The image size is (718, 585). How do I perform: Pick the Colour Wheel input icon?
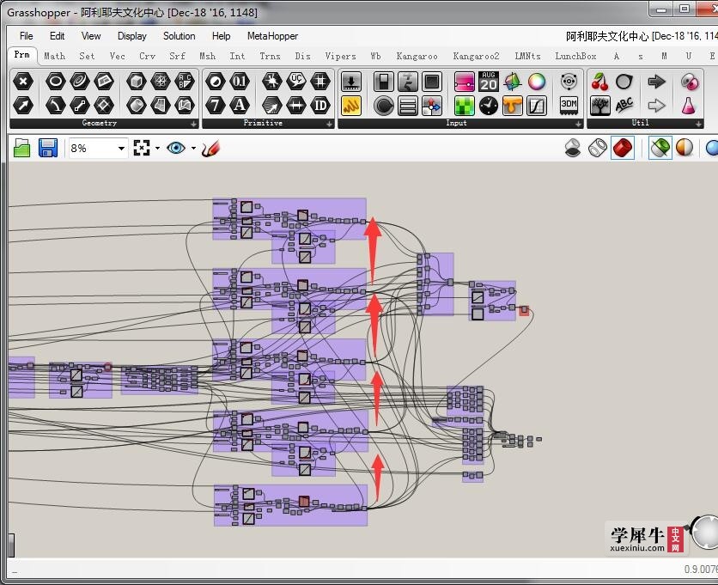pyautogui.click(x=537, y=82)
